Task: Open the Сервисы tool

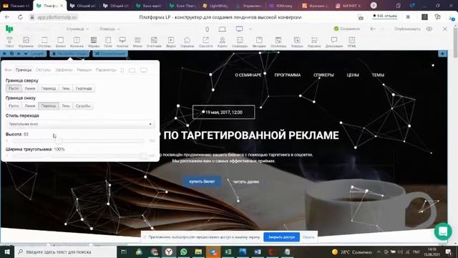Action: [x=187, y=42]
